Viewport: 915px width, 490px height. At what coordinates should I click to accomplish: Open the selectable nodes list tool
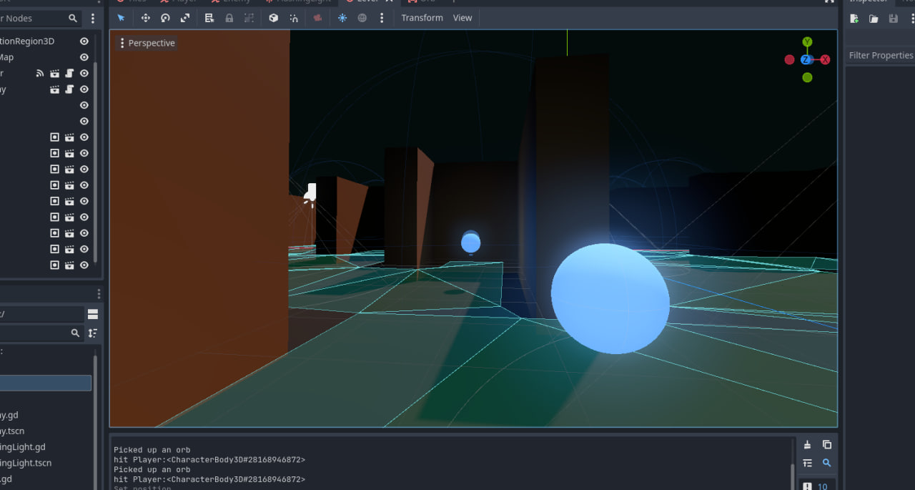(x=209, y=18)
